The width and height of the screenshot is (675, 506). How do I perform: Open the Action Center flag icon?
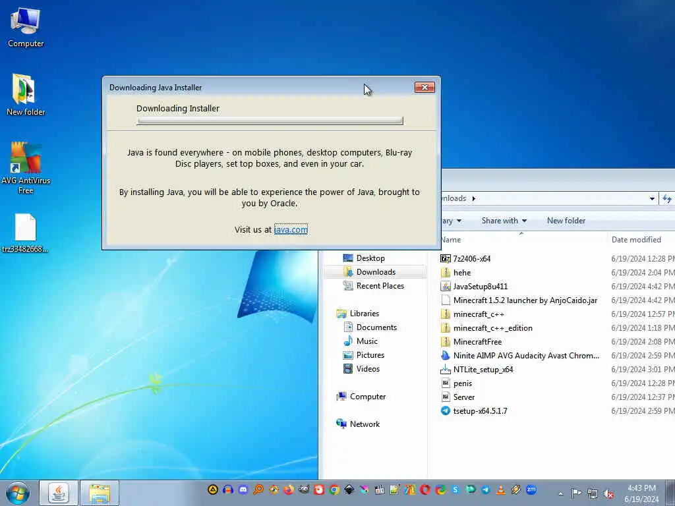point(576,493)
